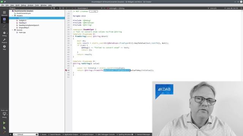Open Gadgets.h from the Headers folder
This screenshot has height=136, width=243.
(x=22, y=20)
